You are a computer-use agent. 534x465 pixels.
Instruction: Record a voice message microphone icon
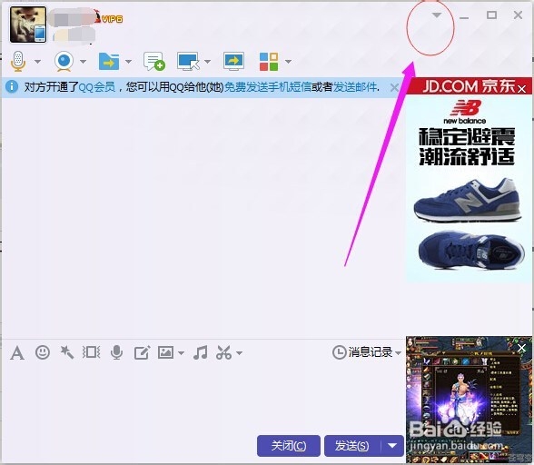(x=116, y=352)
